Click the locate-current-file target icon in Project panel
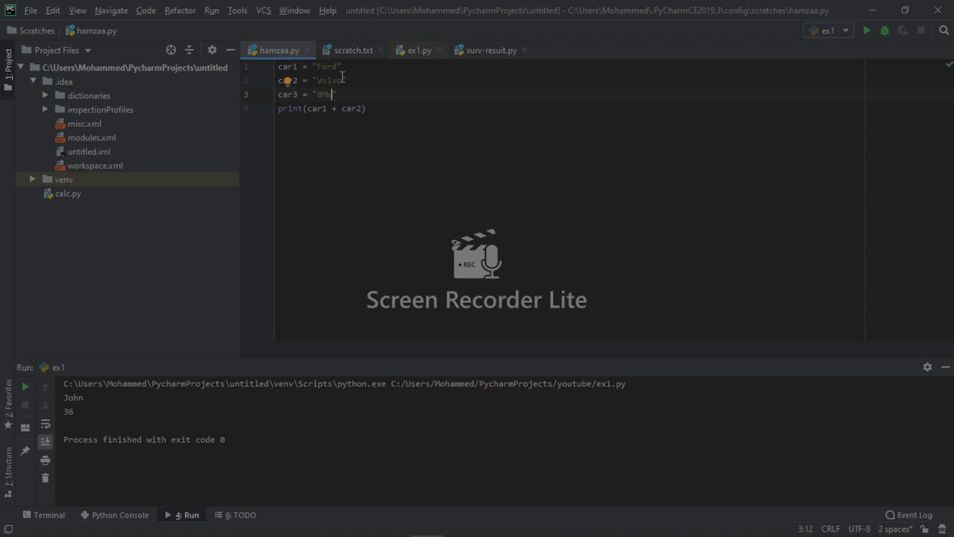This screenshot has width=954, height=537. coord(171,50)
